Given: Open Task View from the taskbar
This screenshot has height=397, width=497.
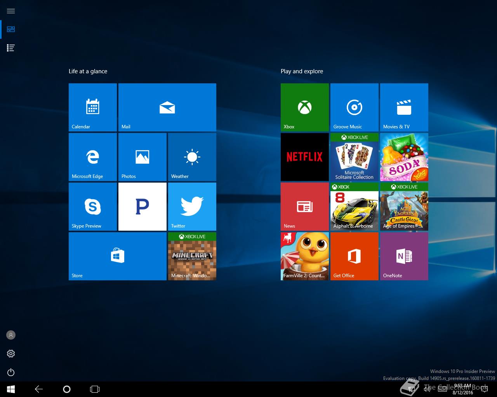Looking at the screenshot, I should (x=95, y=389).
